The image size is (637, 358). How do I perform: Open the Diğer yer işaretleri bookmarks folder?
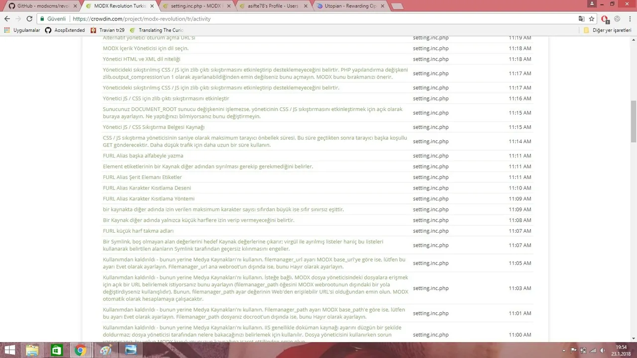tap(608, 30)
